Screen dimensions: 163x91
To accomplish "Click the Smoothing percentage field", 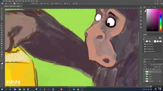I will tap(61, 4).
